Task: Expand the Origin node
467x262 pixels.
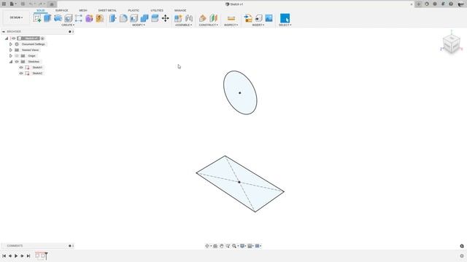Action: point(11,56)
